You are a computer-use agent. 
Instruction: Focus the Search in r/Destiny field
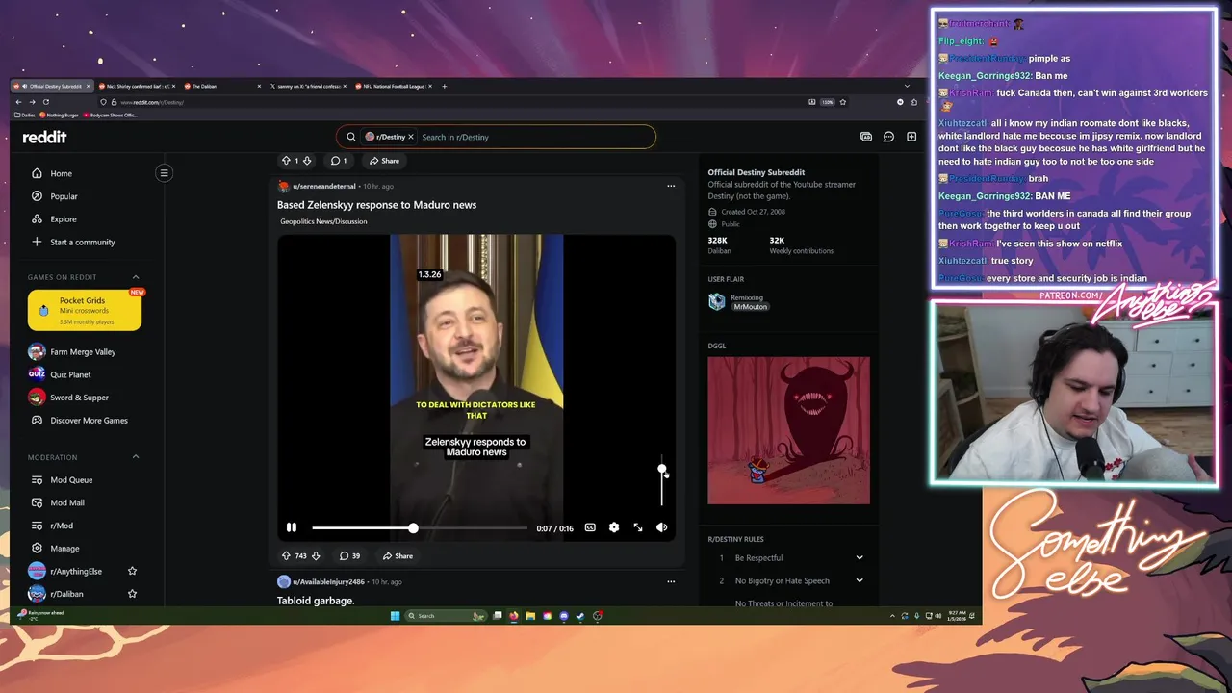click(x=534, y=137)
